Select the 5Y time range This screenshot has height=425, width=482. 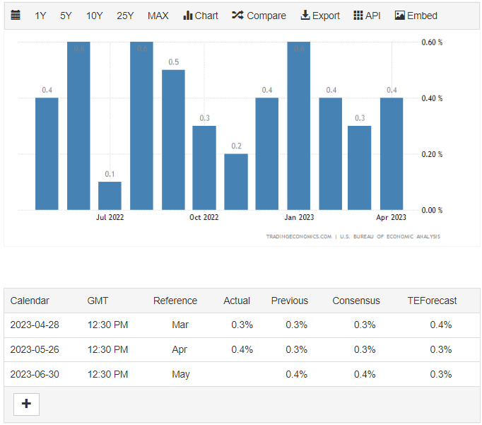(66, 16)
